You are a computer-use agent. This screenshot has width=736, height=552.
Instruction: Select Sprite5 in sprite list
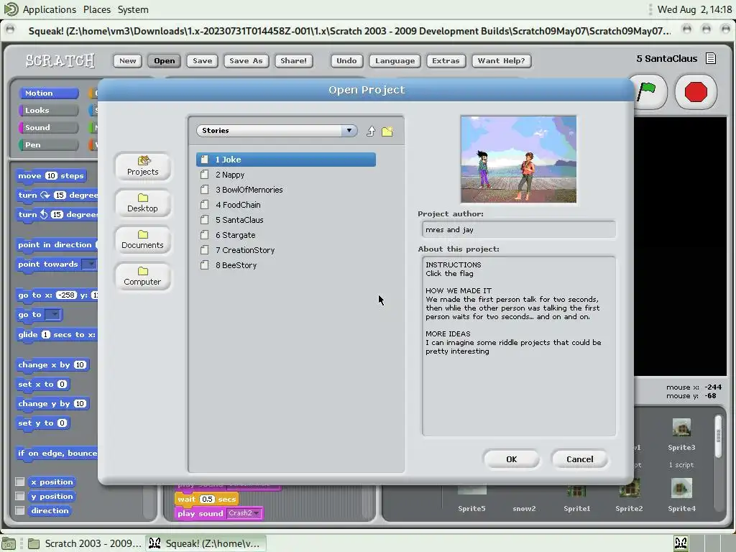(471, 497)
